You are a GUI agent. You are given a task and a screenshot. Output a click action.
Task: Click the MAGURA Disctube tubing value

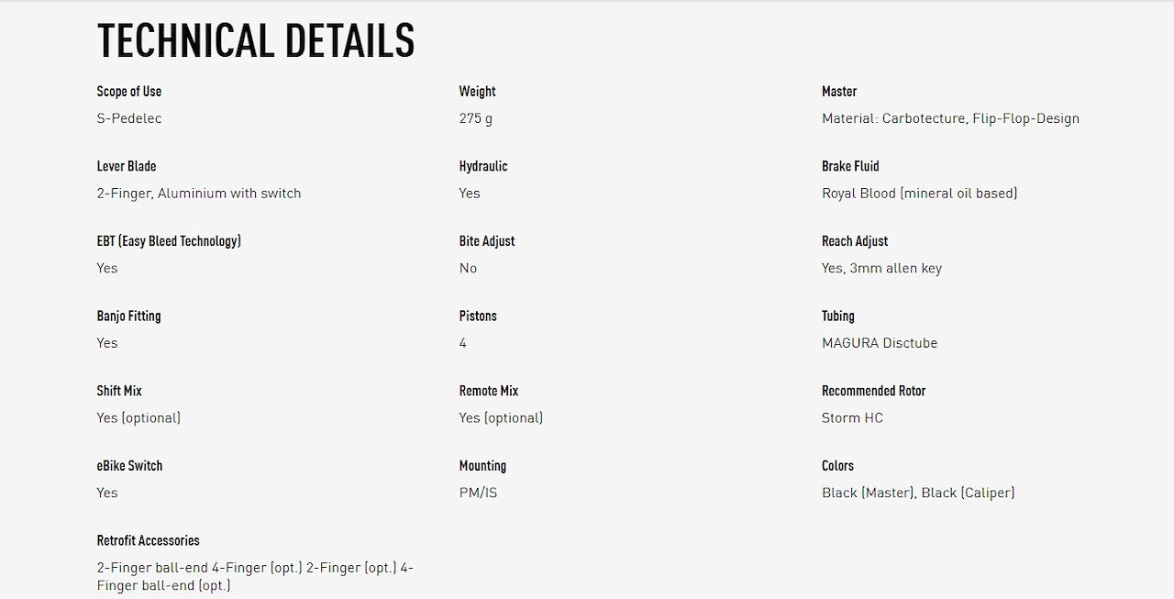click(x=880, y=343)
